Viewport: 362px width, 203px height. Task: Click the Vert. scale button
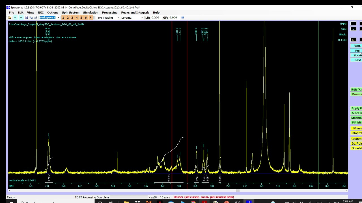pos(356,46)
